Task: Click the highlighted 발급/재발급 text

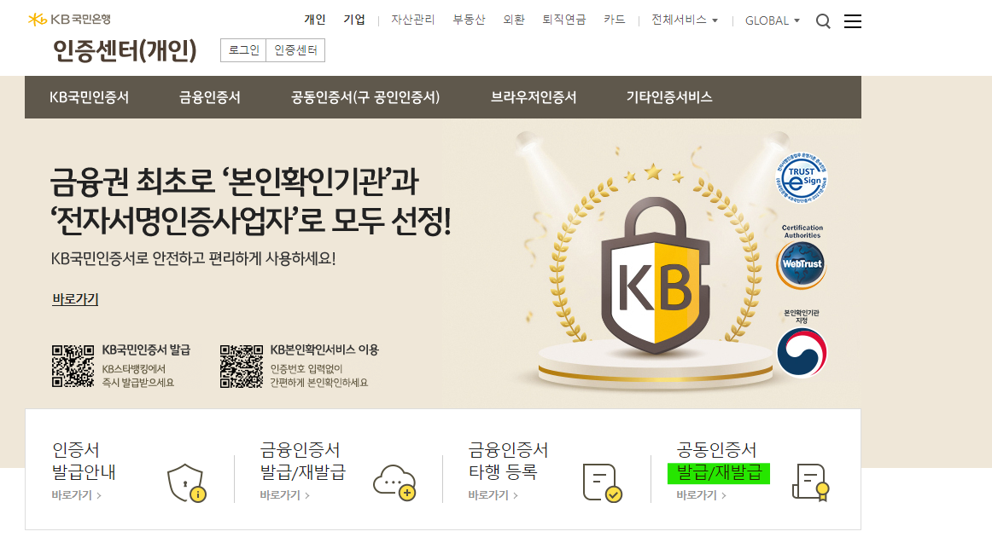Action: (x=719, y=473)
